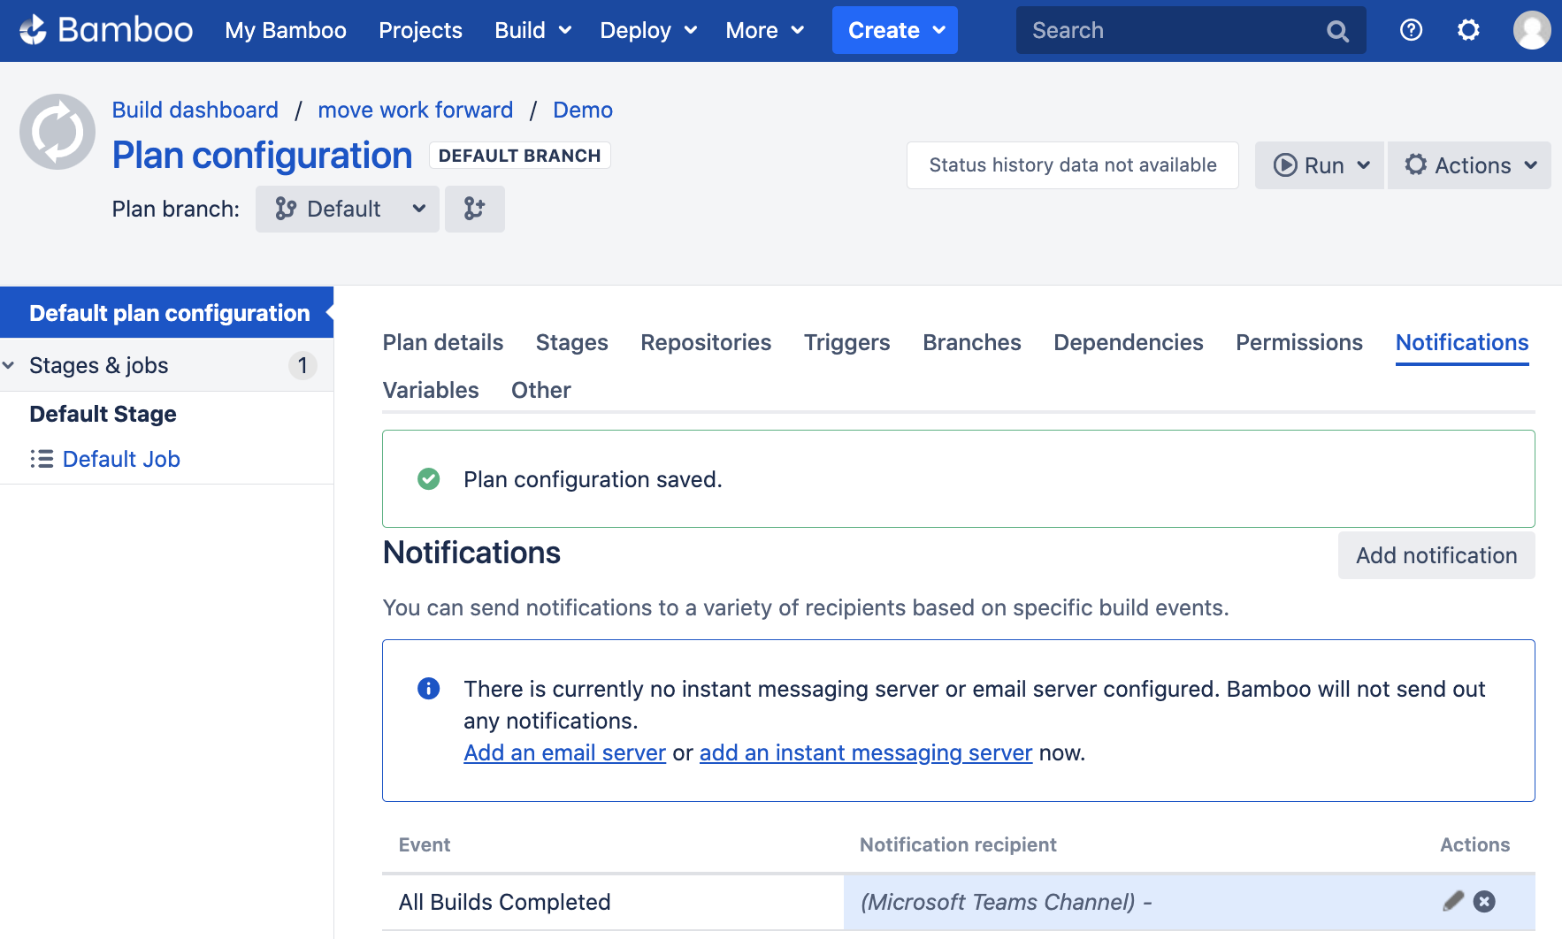Switch to the Triggers tab

[x=846, y=342]
